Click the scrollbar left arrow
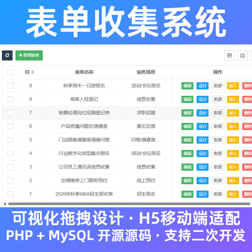The image size is (252, 252). point(5,204)
